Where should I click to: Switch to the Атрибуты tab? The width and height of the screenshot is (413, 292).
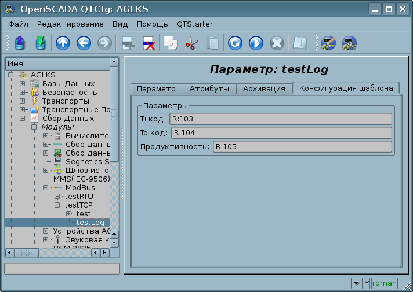pyautogui.click(x=209, y=88)
